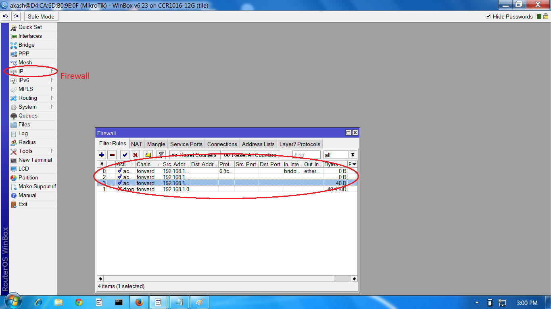Select rule 0 with protocol 6 (tcp)
The width and height of the screenshot is (551, 309).
coord(227,171)
